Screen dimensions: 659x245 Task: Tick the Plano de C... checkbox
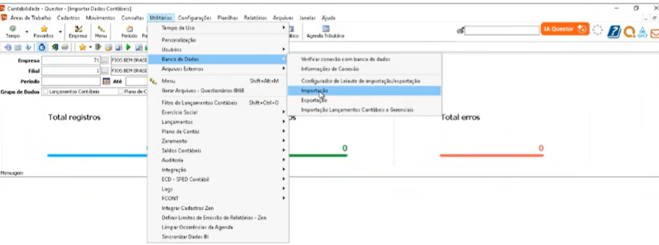pos(120,92)
